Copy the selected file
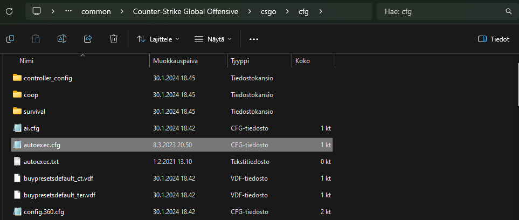Screen dimensions: 519x220 pyautogui.click(x=10, y=39)
